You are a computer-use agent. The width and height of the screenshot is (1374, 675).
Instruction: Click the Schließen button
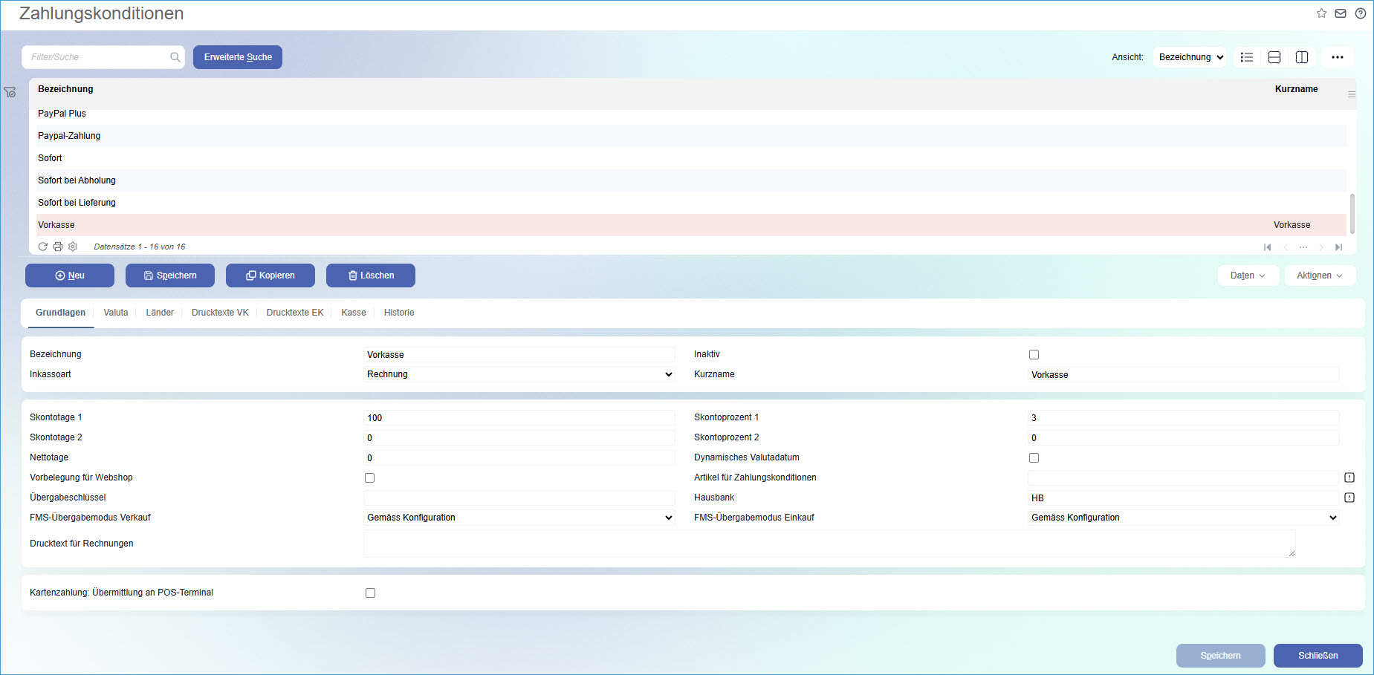(1318, 656)
